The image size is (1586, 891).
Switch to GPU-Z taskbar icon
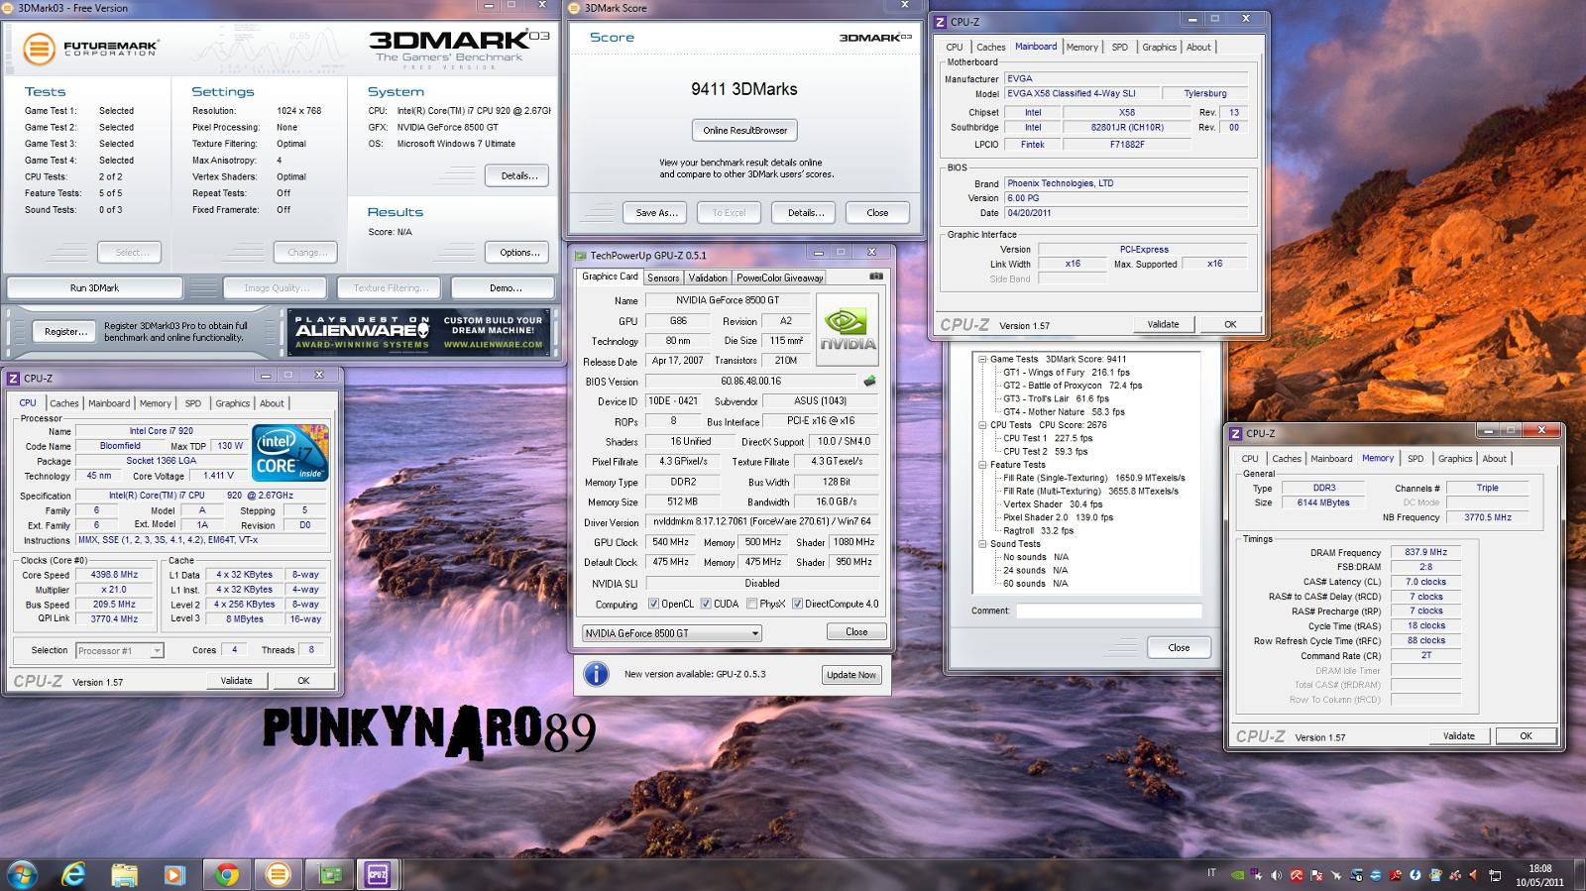[x=329, y=874]
